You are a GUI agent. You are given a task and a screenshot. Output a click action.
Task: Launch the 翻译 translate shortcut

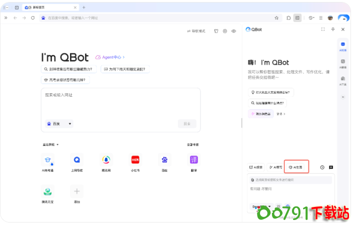[x=194, y=160]
